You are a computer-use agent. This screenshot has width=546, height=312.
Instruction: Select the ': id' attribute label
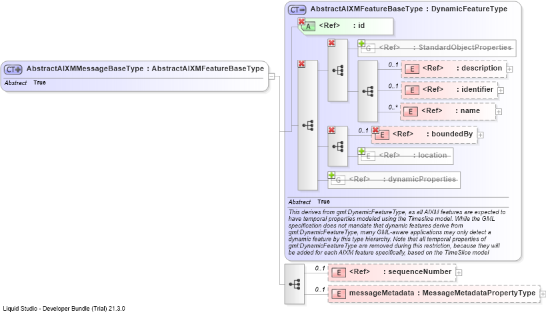point(359,26)
